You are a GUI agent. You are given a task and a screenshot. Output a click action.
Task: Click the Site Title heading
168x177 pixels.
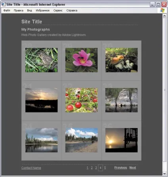pyautogui.click(x=32, y=22)
